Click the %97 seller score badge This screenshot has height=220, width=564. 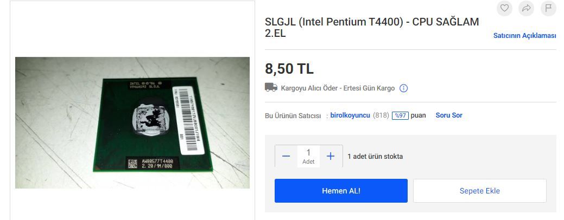(400, 115)
